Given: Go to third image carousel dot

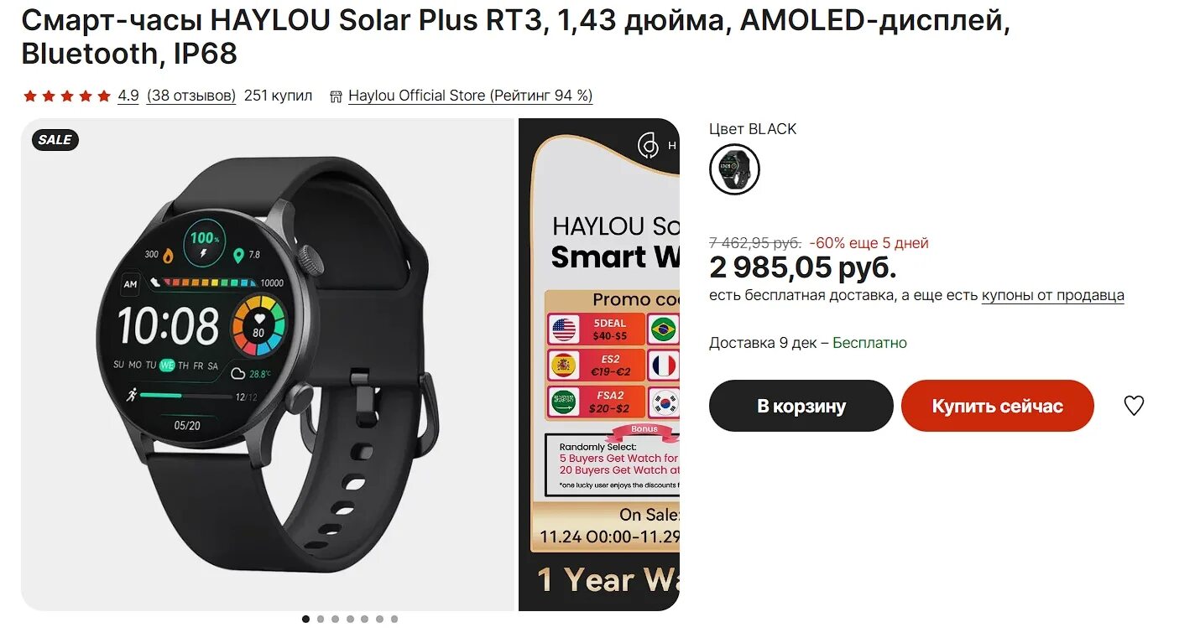Looking at the screenshot, I should click(335, 620).
